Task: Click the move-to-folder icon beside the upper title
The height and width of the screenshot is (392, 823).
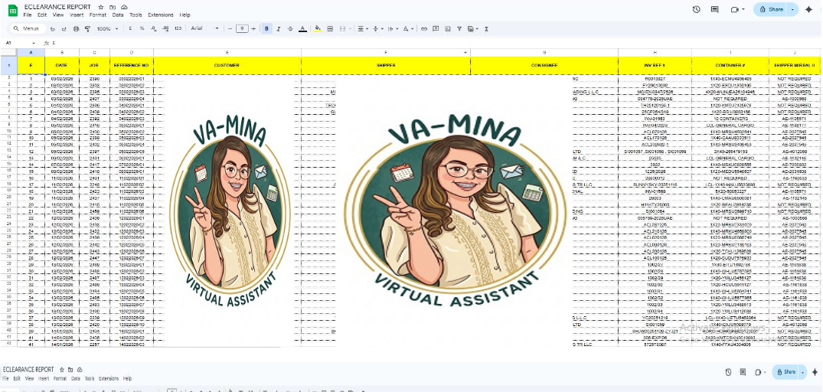Action: point(113,8)
